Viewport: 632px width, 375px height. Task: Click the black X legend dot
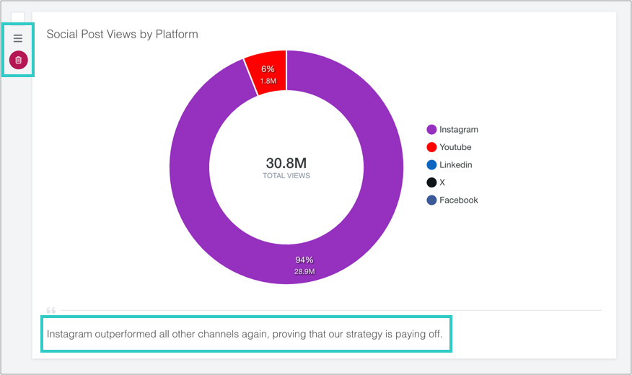pos(431,182)
